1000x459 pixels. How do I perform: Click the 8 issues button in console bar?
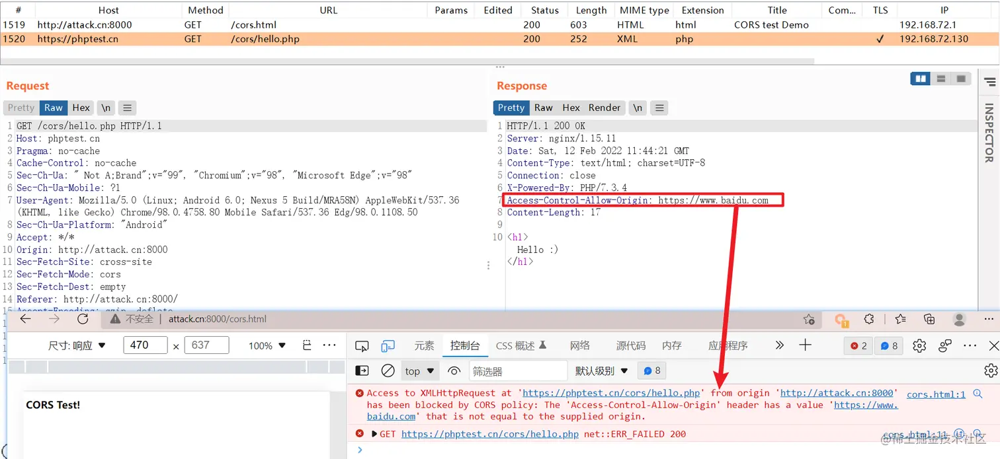coord(652,371)
